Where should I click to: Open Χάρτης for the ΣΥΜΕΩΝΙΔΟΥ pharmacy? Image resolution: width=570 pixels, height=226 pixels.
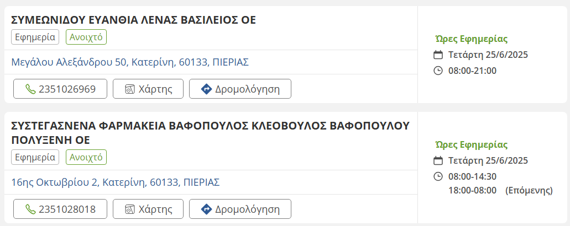pyautogui.click(x=147, y=89)
